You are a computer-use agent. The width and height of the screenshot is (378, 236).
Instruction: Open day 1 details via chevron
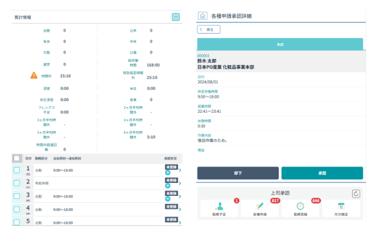(180, 170)
